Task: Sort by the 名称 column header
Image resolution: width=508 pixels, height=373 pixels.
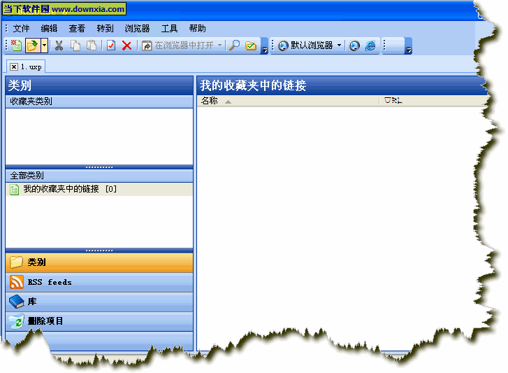Action: [210, 101]
